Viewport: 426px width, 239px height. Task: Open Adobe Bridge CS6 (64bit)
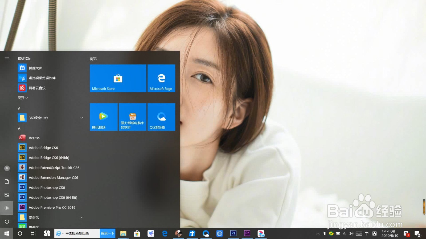tap(49, 157)
